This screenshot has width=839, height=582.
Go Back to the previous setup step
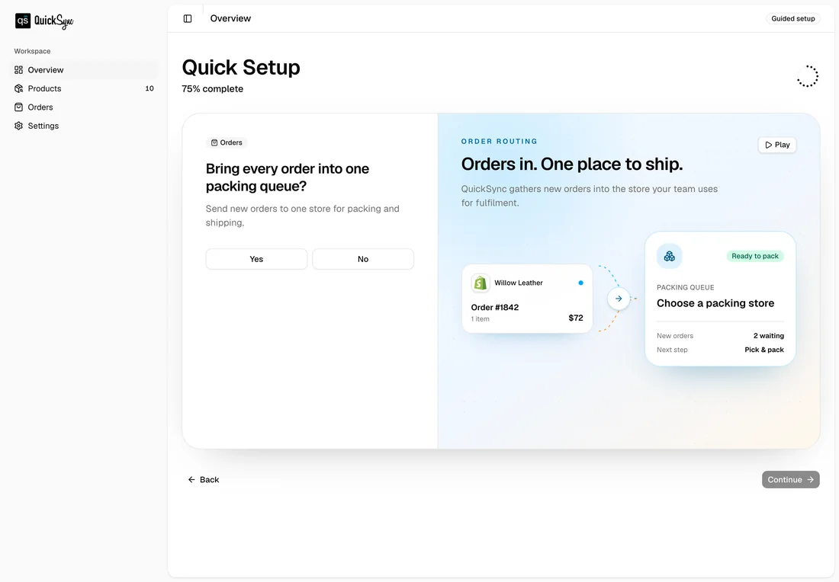[x=204, y=480]
